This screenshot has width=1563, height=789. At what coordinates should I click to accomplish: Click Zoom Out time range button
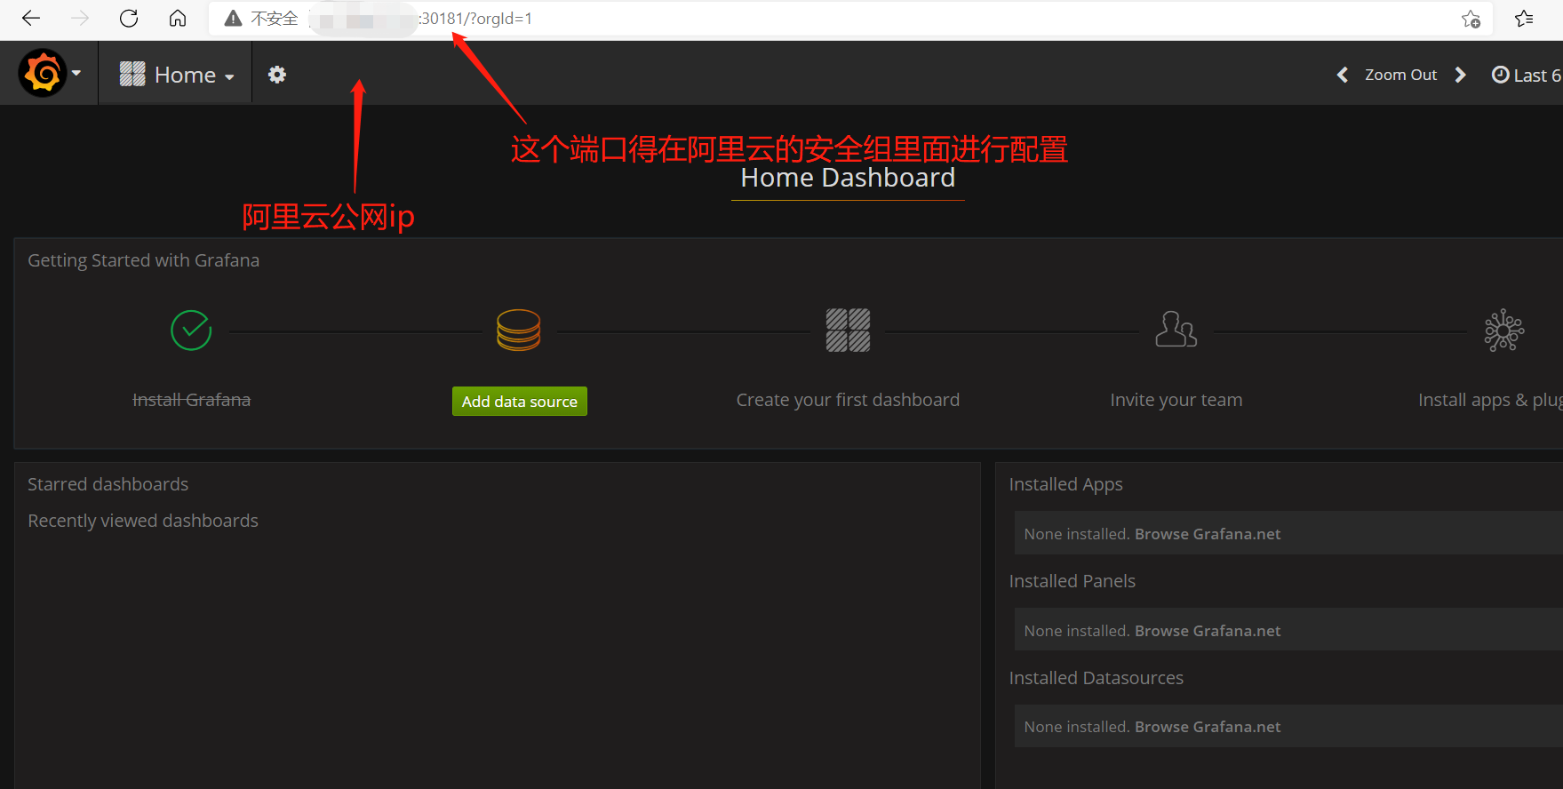click(x=1400, y=75)
